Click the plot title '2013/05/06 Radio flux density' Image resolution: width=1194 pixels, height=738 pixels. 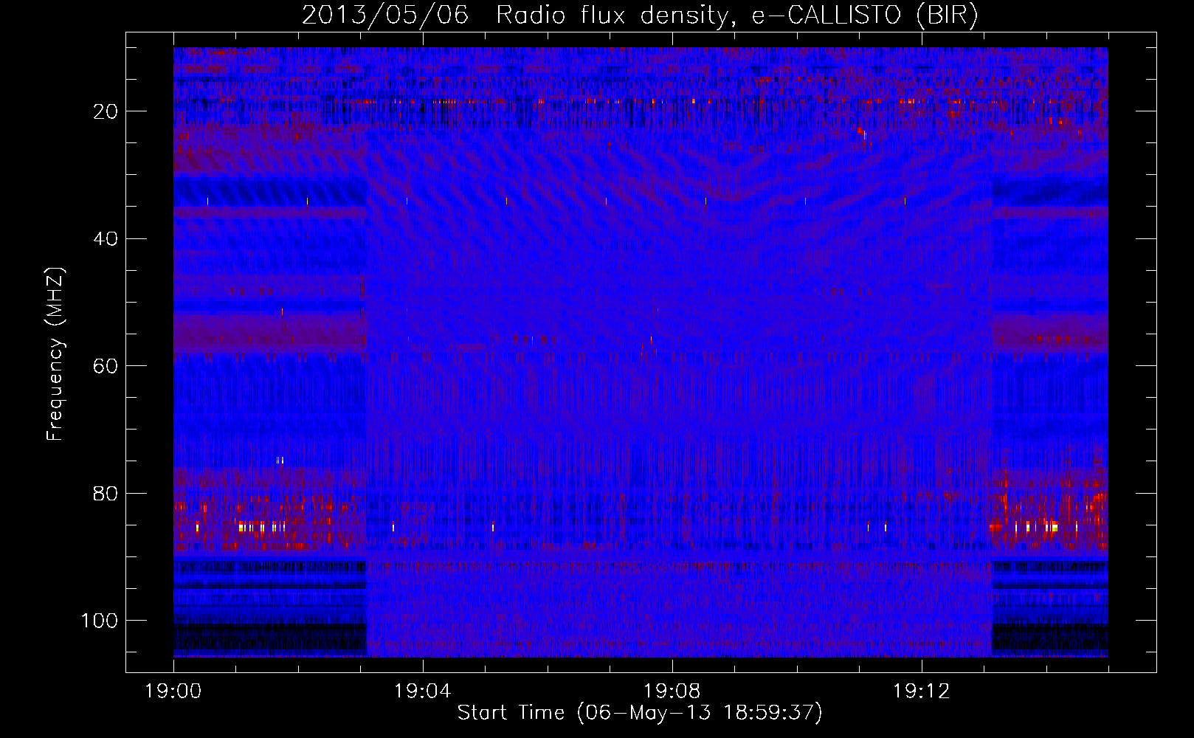(514, 15)
